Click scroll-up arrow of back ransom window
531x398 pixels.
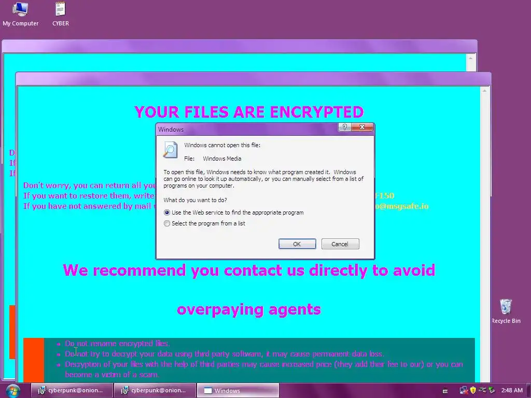click(471, 58)
